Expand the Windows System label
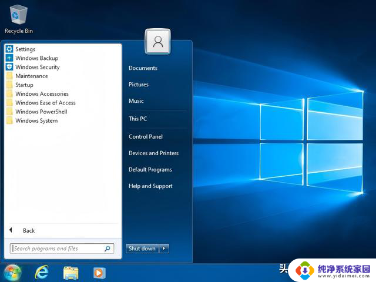 click(x=36, y=120)
